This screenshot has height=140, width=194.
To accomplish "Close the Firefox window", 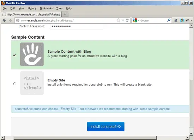I will (191, 3).
